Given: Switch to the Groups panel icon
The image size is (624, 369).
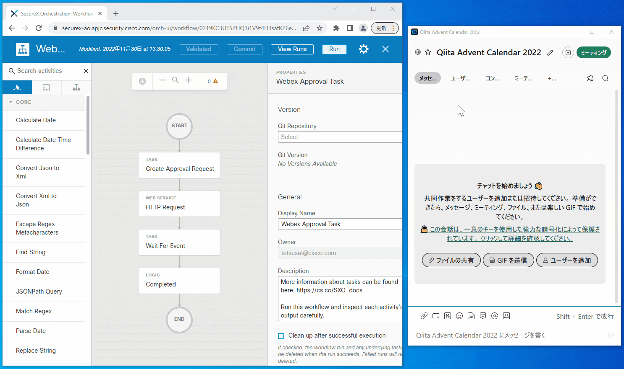Looking at the screenshot, I should tap(47, 87).
